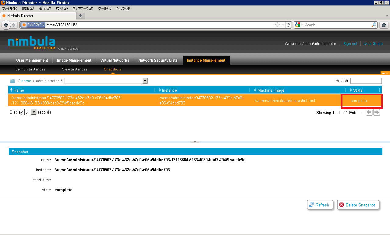The height and width of the screenshot is (235, 390).
Task: Click the browser Forward arrow button
Action: pos(14,25)
